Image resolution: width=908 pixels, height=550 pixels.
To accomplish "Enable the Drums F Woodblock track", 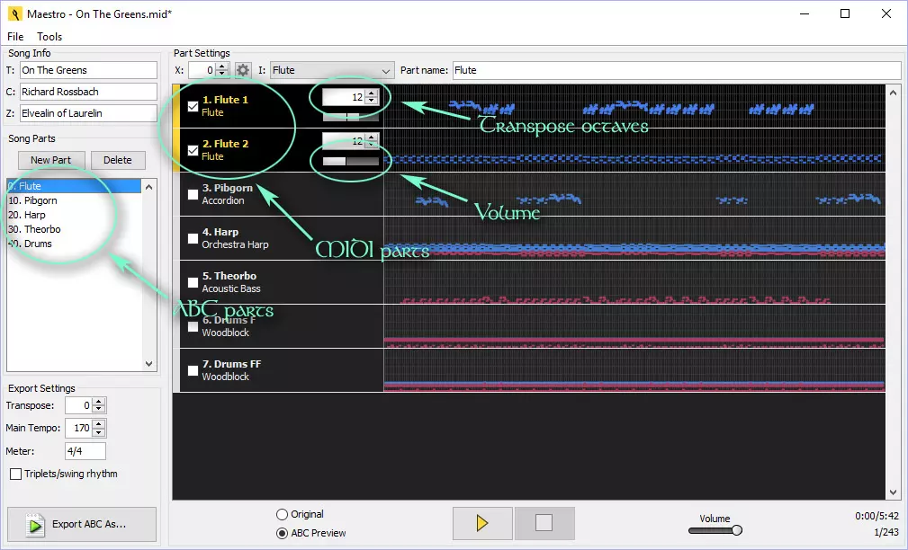I will 193,326.
